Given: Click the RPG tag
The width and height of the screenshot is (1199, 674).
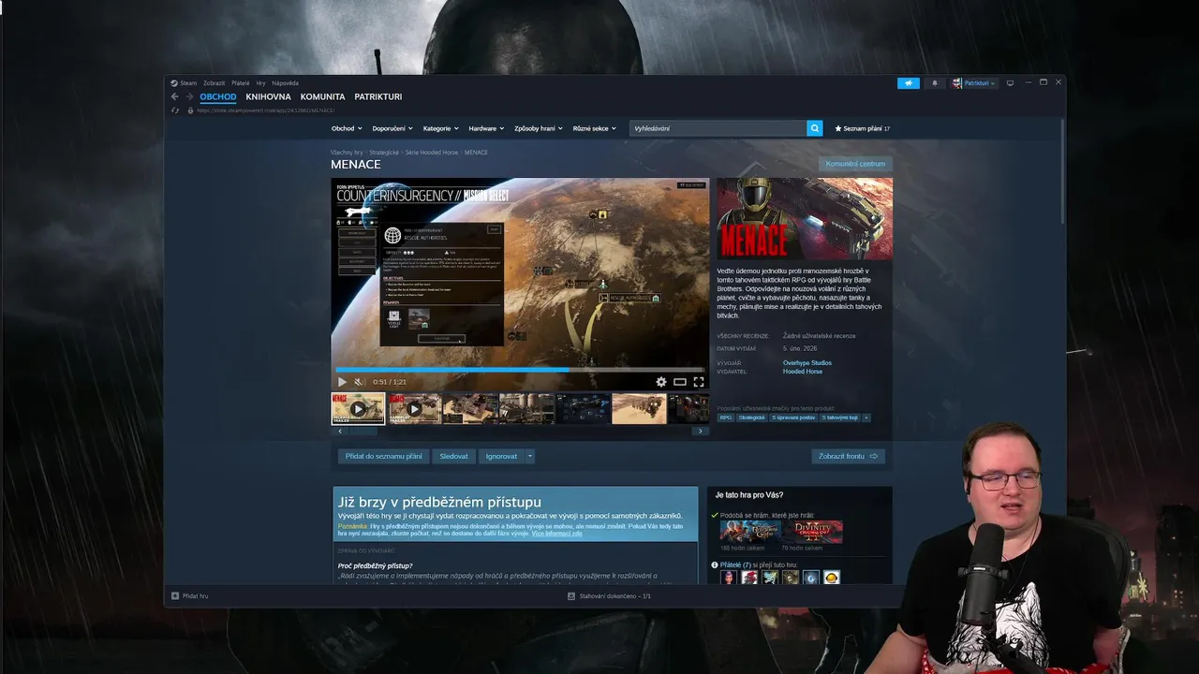Looking at the screenshot, I should (x=726, y=418).
